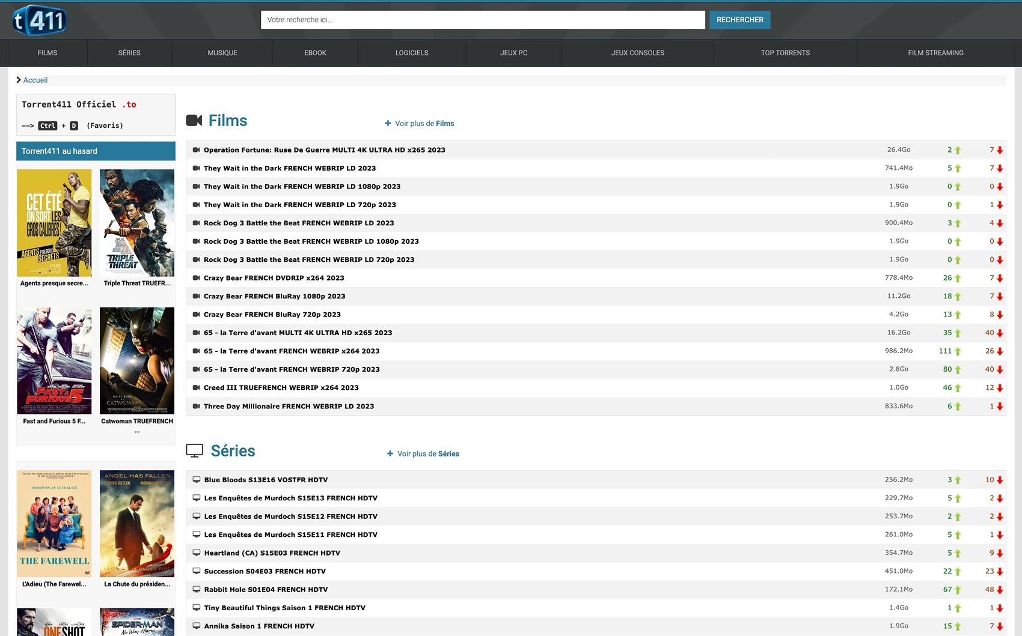
Task: Click seed count 111 on 65 WEBRIP x264 row
Action: 945,351
